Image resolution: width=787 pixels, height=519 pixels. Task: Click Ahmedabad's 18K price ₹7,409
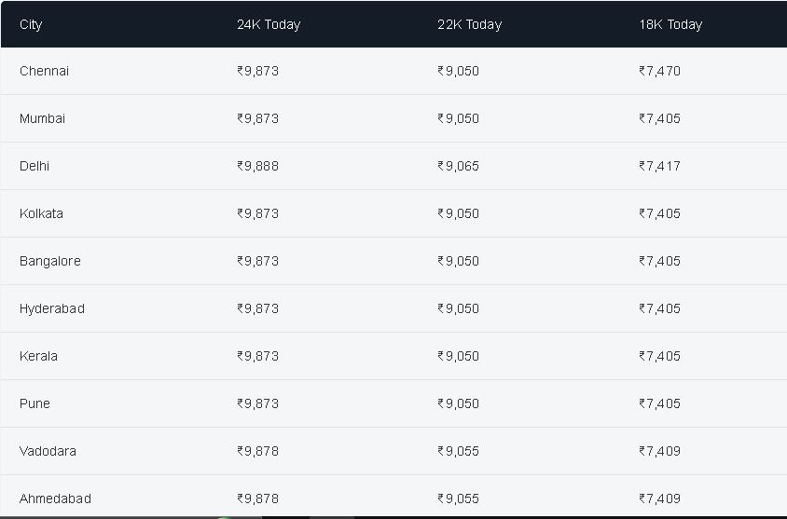tap(659, 499)
